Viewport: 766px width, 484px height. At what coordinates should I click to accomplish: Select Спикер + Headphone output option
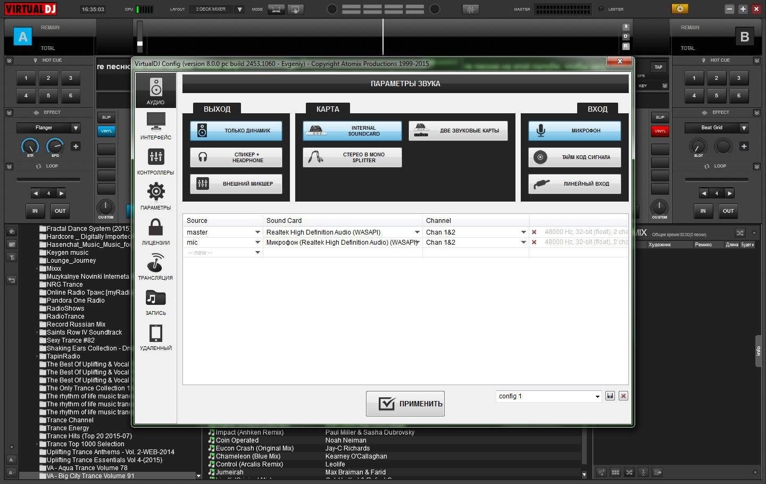(236, 157)
